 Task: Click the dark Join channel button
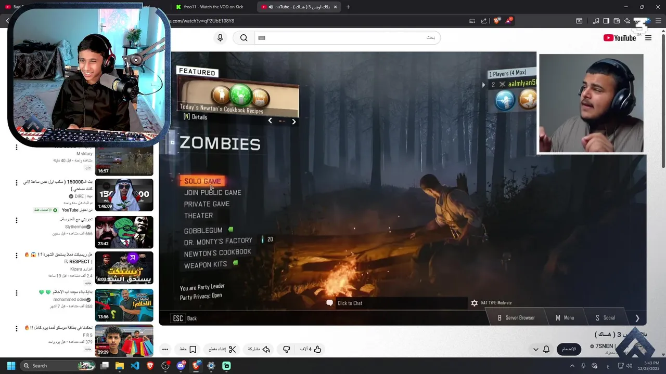pos(568,349)
